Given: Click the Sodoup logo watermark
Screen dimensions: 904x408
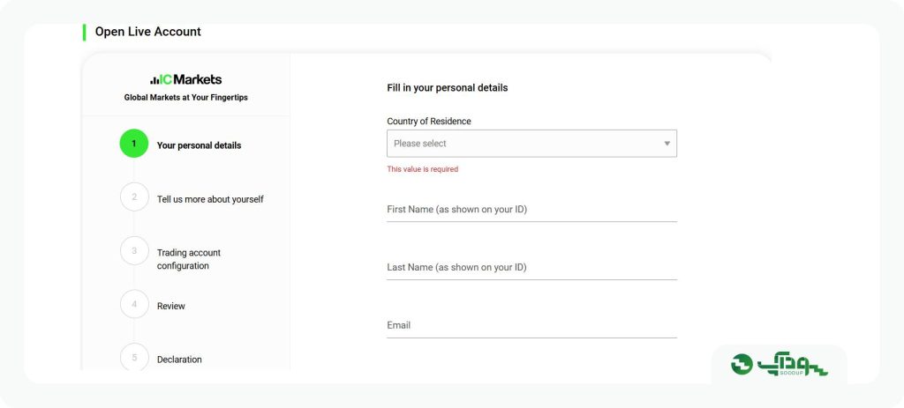Looking at the screenshot, I should (x=779, y=364).
